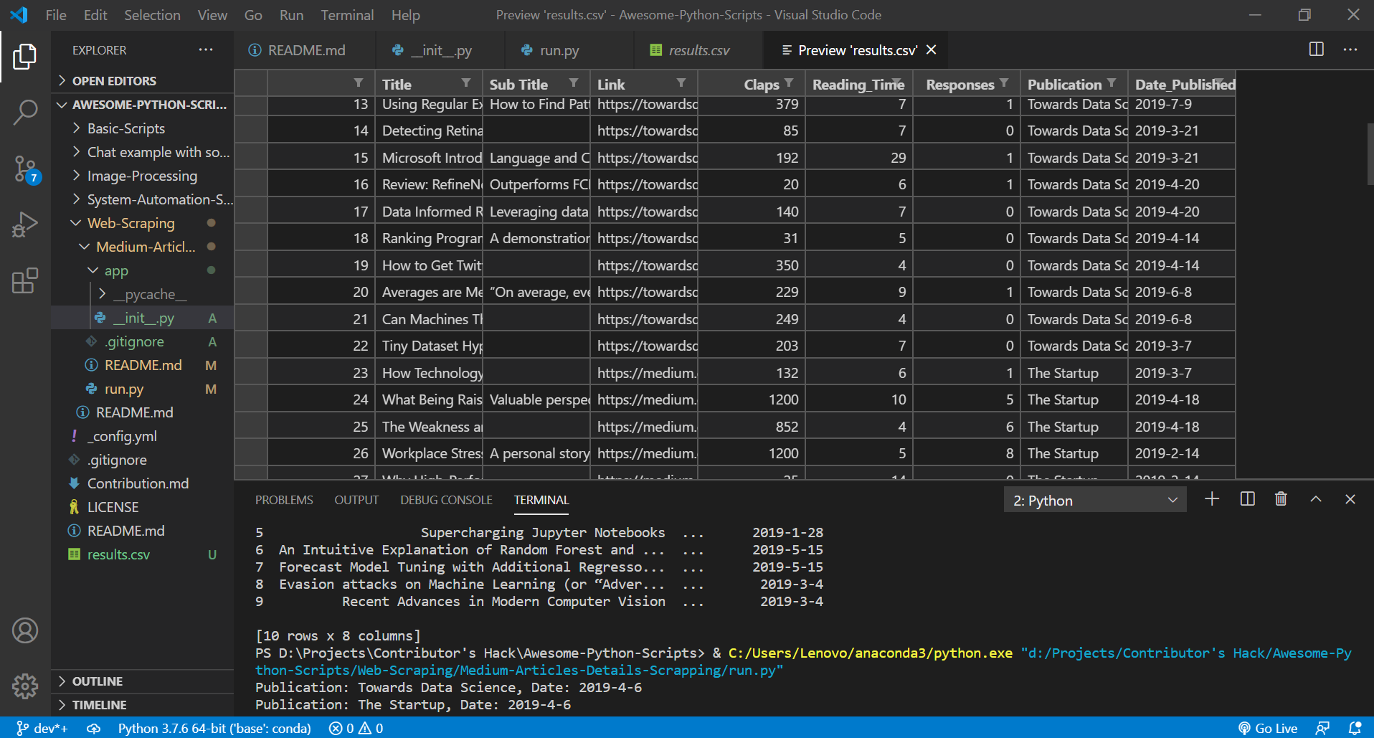Image resolution: width=1374 pixels, height=738 pixels.
Task: Open the Run and Debug view
Action: (25, 224)
